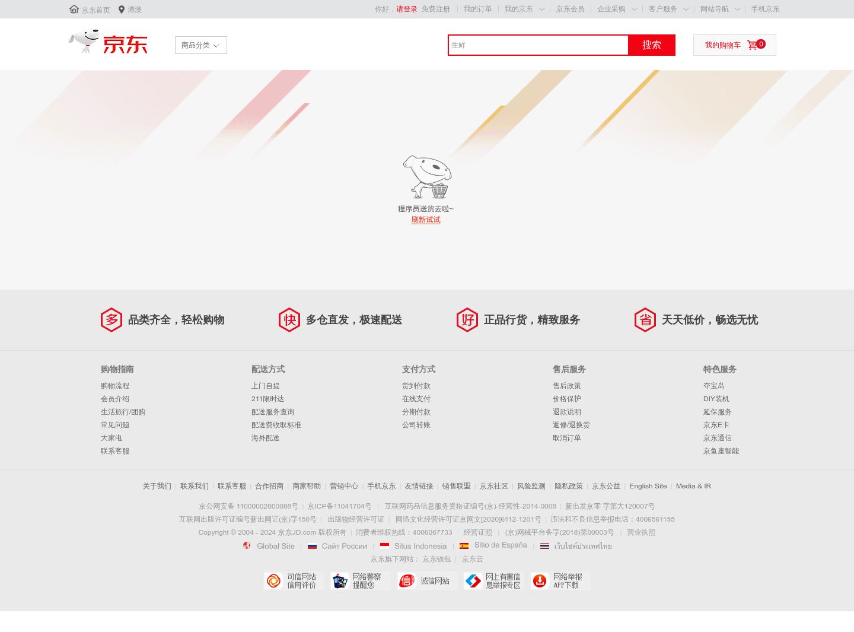Click the 省 hexagon icon
This screenshot has width=854, height=632.
pyautogui.click(x=645, y=320)
